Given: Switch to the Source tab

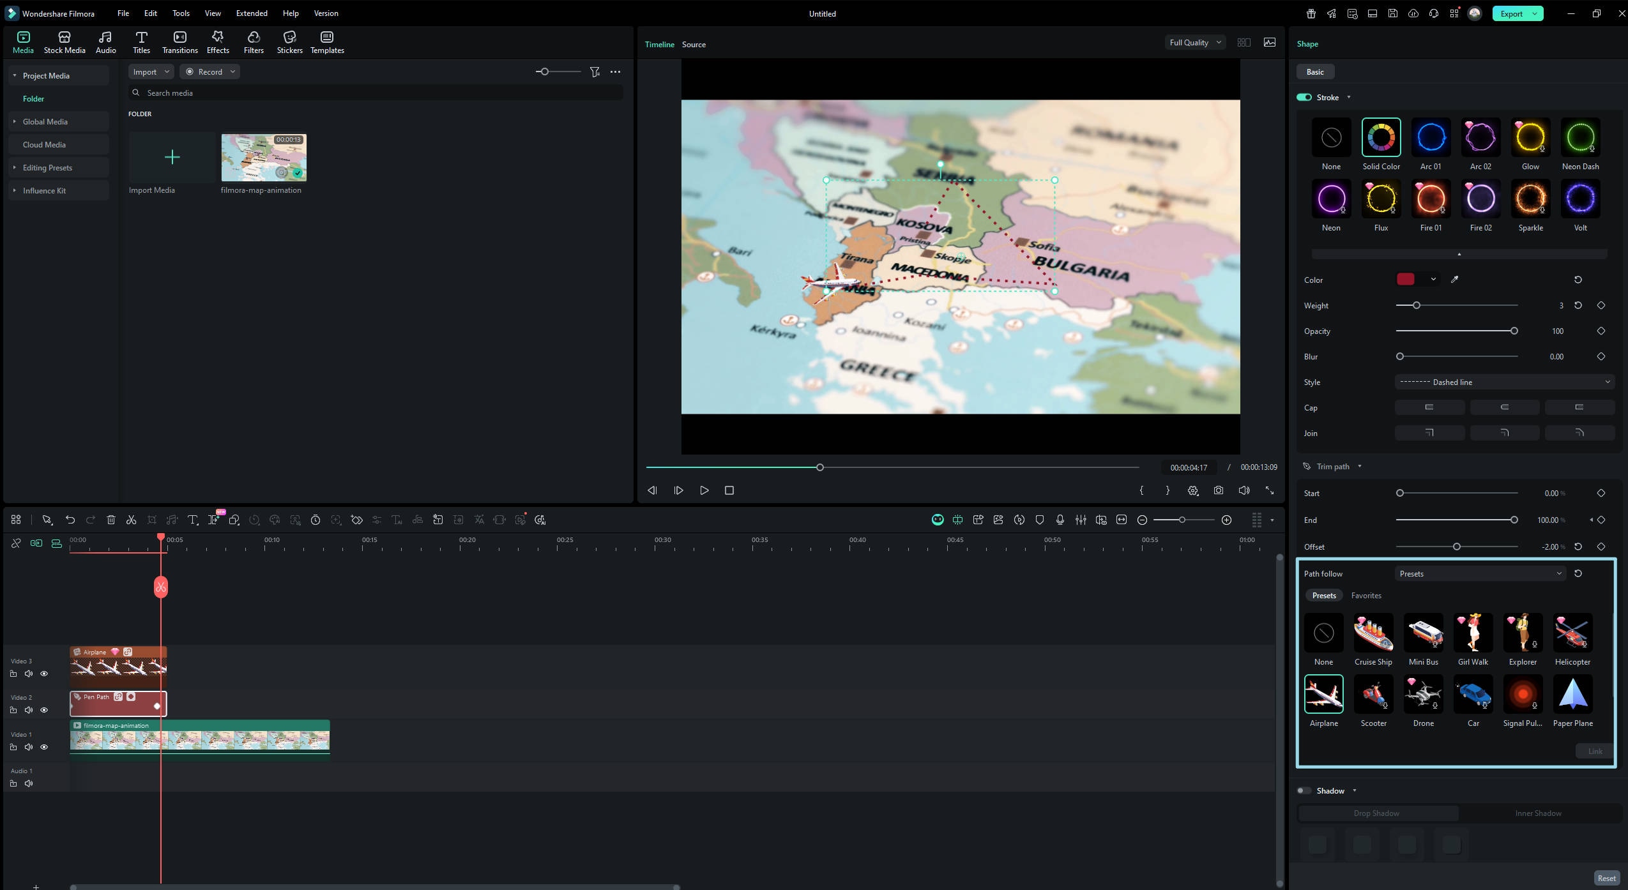Looking at the screenshot, I should (693, 44).
